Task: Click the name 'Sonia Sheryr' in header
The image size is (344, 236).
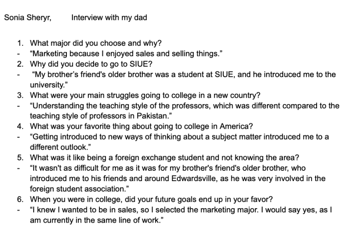Action: pyautogui.click(x=28, y=17)
